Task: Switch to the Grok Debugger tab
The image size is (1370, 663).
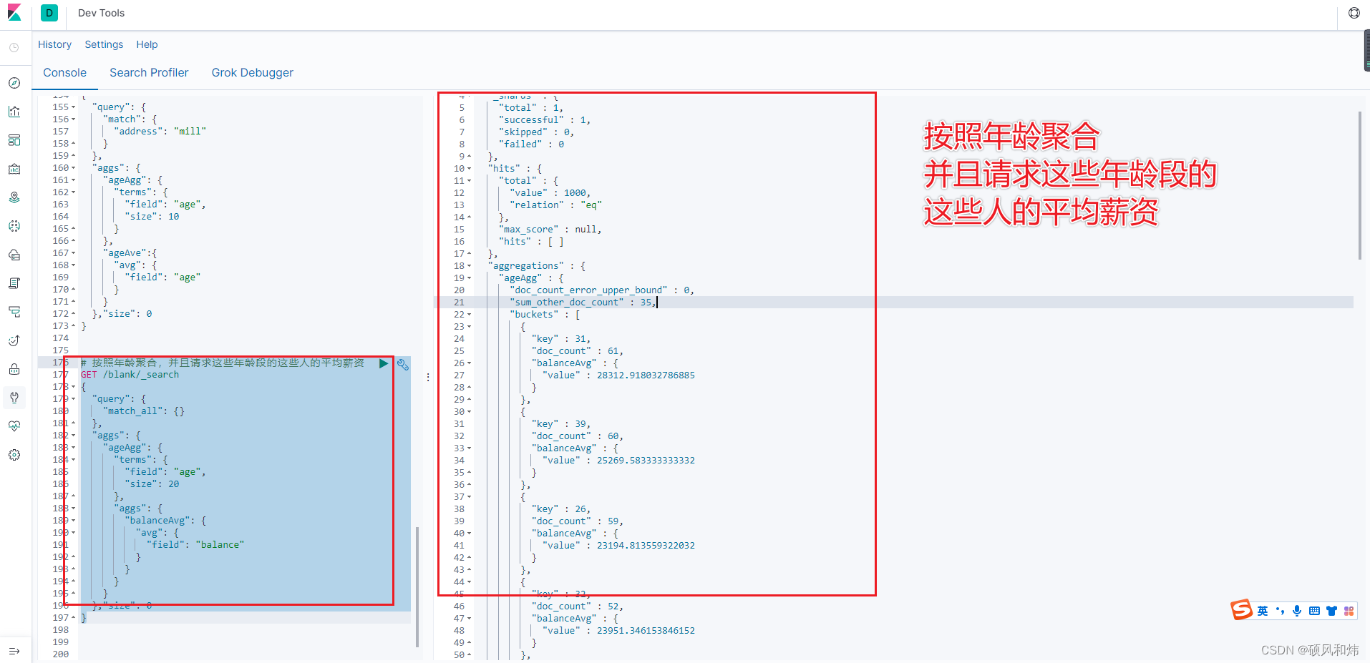Action: coord(252,72)
